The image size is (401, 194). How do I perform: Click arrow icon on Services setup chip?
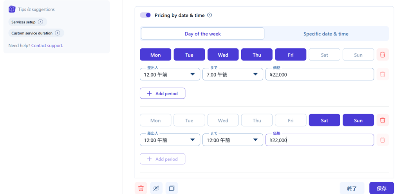(x=40, y=22)
